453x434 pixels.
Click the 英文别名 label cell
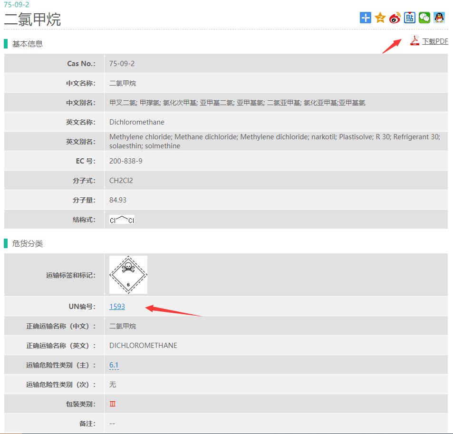54,142
